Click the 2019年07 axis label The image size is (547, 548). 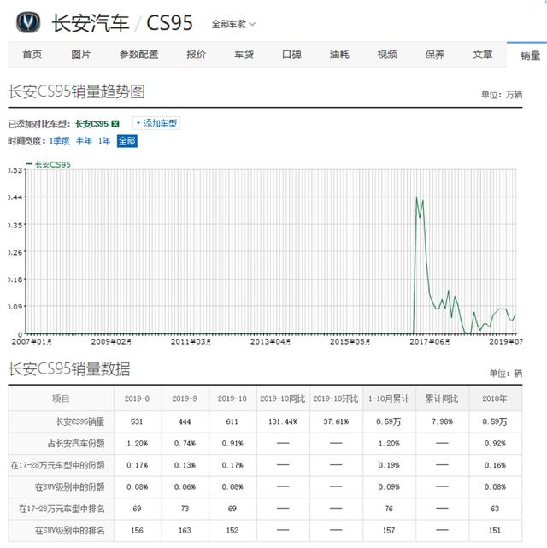point(505,342)
